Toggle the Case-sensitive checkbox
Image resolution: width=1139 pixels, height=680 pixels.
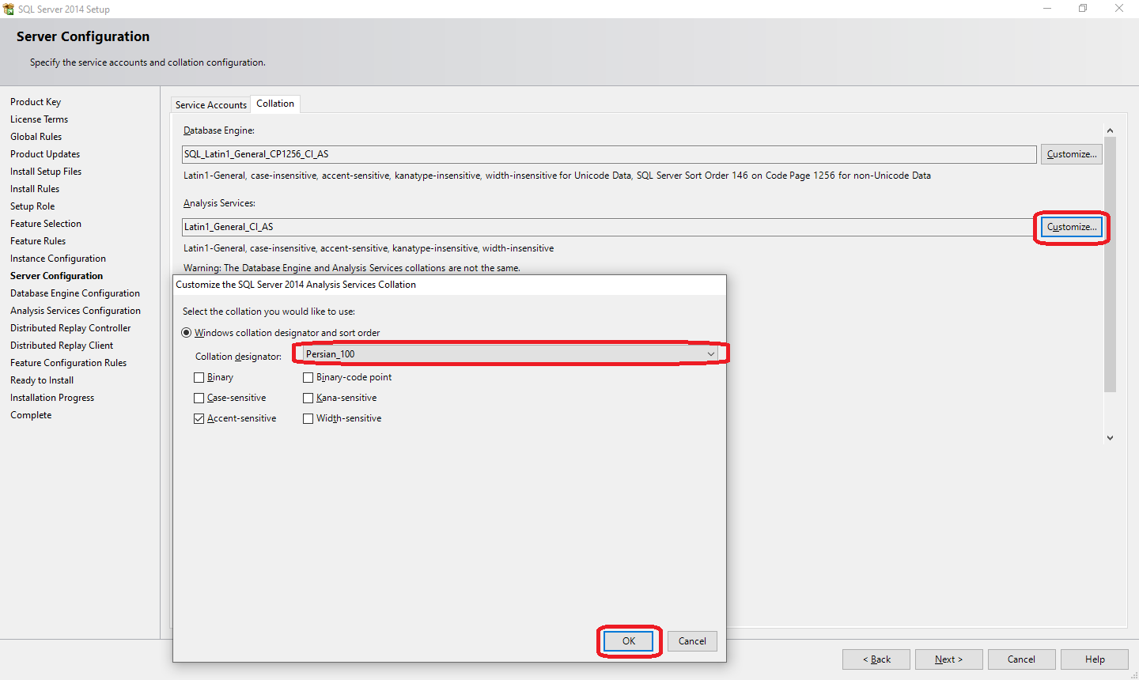tap(199, 398)
